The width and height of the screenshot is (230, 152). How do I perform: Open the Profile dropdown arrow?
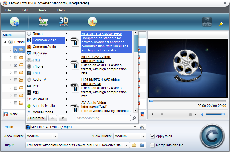tap(135, 127)
